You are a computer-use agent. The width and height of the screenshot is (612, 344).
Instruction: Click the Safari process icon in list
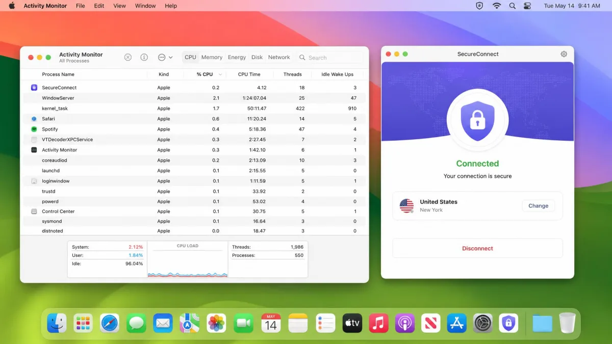pos(34,119)
